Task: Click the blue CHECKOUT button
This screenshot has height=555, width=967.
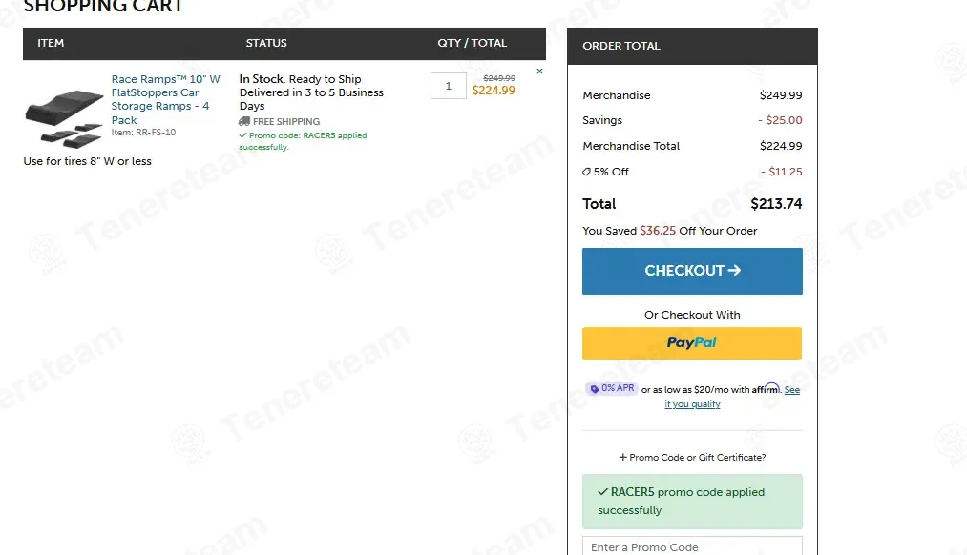Action: click(692, 271)
